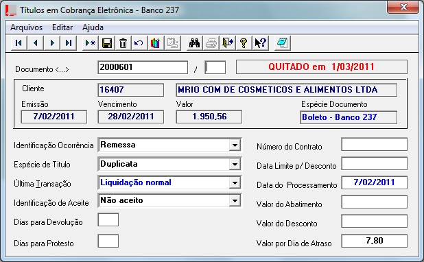
Task: Open the colored books icon
Action: pos(155,43)
